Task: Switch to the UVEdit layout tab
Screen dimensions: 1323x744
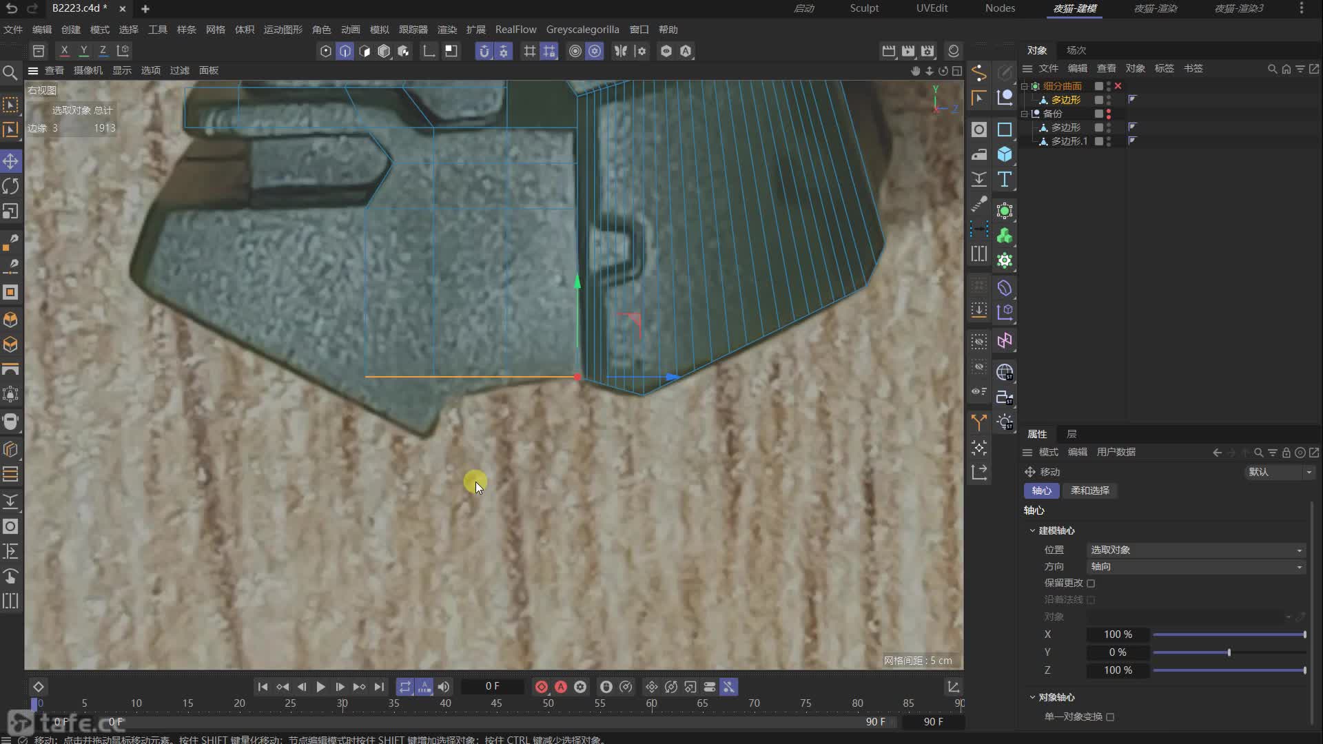Action: coord(932,8)
